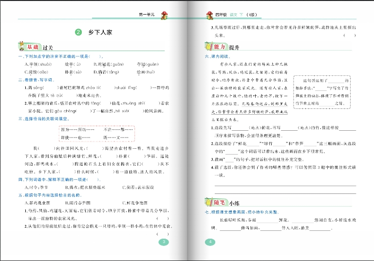Viewport: 374px width, 261px height.
Task: Click sub-question 2.选段描绘了
Action: tap(283, 147)
